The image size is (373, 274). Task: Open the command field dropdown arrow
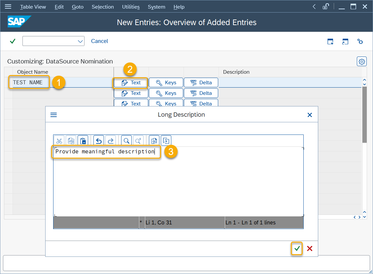[x=80, y=41]
